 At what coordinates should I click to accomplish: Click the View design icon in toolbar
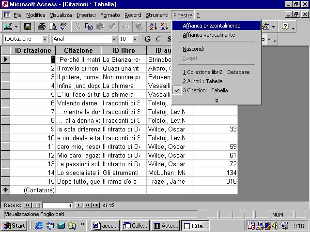[8, 27]
